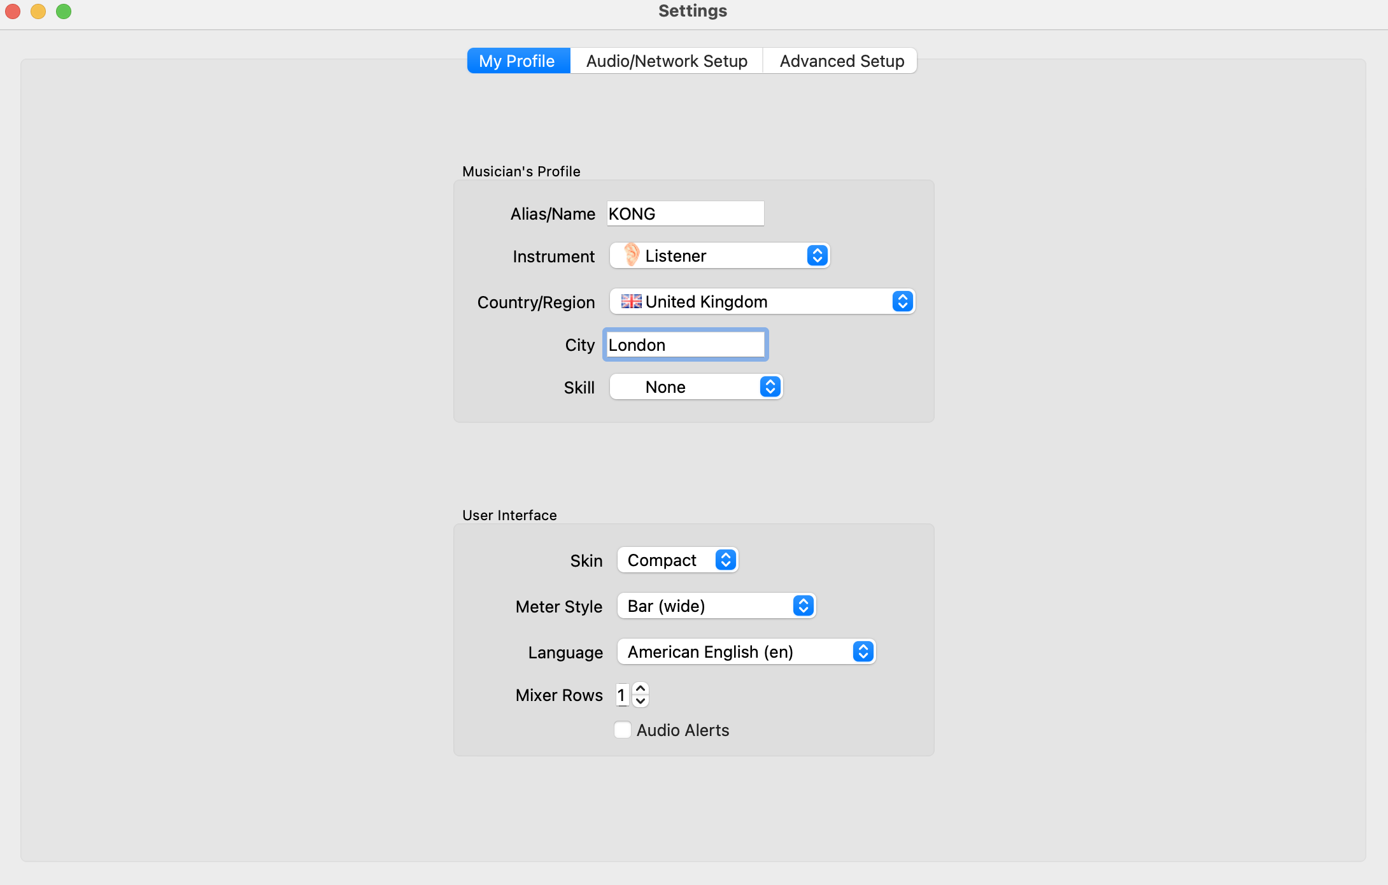Switch to Audio/Network Setup tab
The image size is (1388, 885).
click(x=667, y=61)
